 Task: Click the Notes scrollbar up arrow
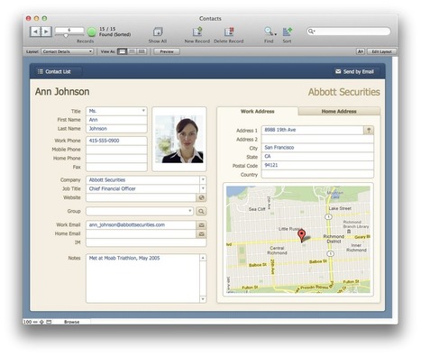click(x=203, y=258)
